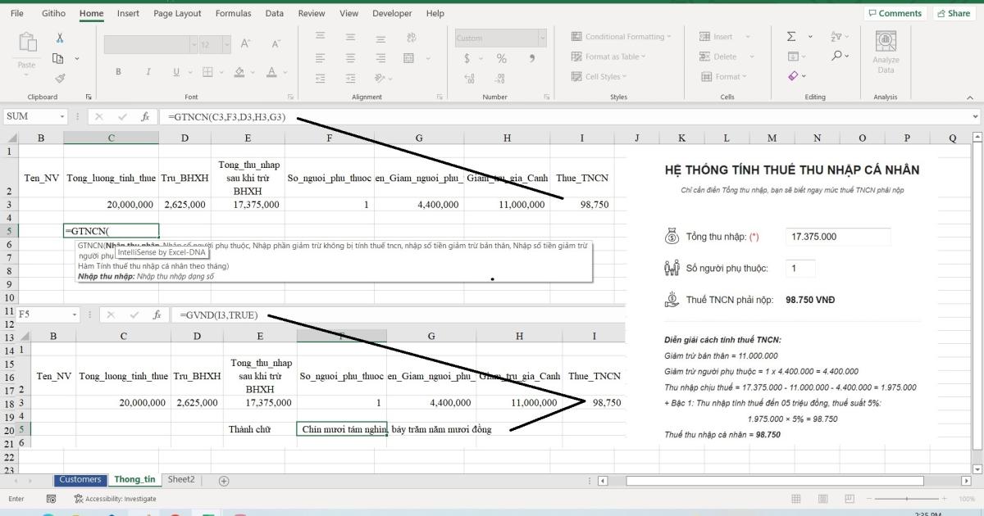Click the Tổng thu nhập input field
Viewport: 984px width, 516px height.
(837, 237)
